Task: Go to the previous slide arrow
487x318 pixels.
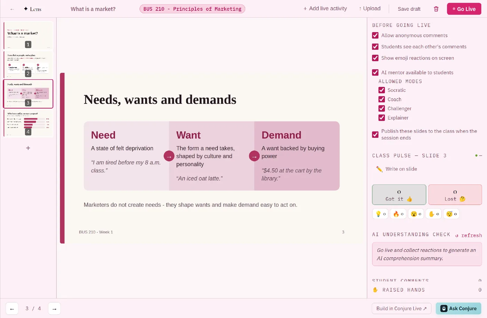Action: click(12, 309)
